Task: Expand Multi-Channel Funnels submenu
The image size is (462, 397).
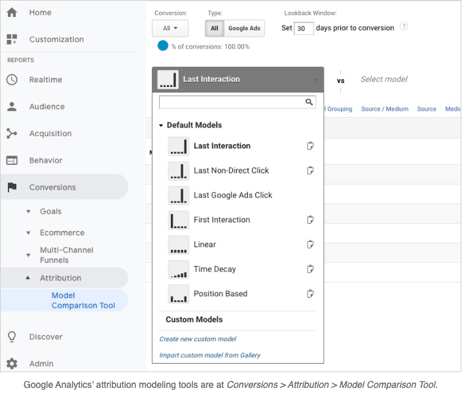Action: pyautogui.click(x=28, y=255)
